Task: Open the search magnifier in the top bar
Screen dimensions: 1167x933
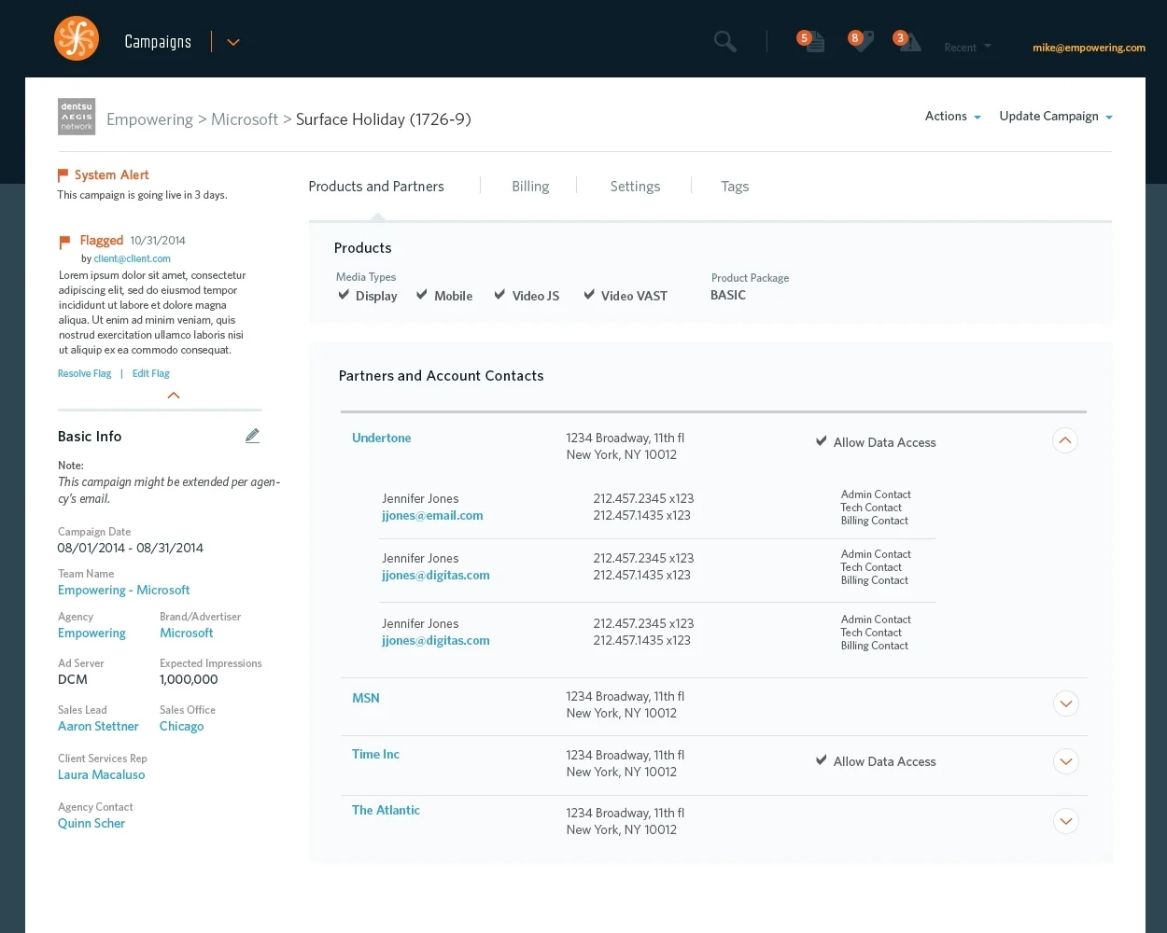Action: click(724, 41)
